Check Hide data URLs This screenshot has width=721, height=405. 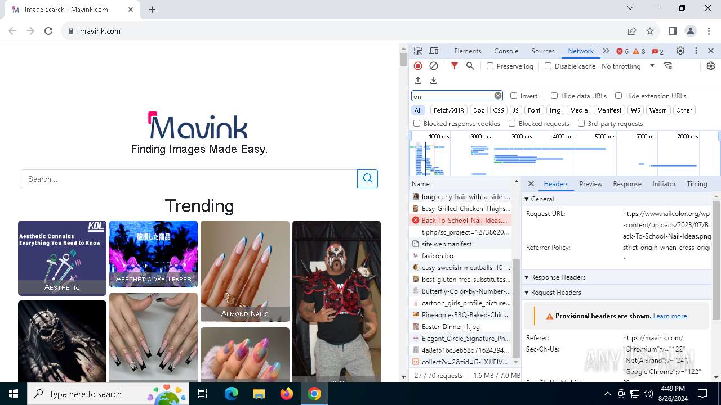click(554, 96)
